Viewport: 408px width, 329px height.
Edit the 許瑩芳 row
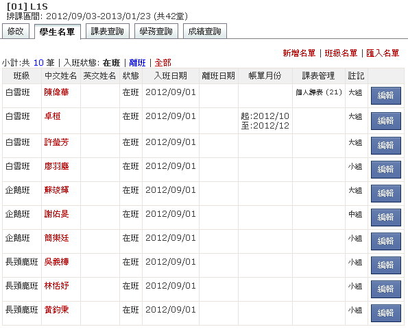coord(385,145)
